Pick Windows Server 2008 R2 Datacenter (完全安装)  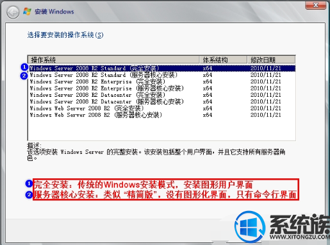coord(162,95)
